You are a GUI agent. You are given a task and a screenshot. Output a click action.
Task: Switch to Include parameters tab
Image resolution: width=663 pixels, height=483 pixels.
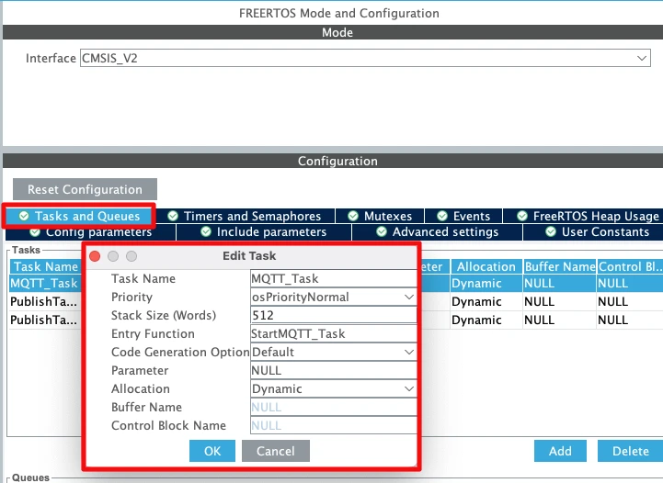click(x=264, y=232)
